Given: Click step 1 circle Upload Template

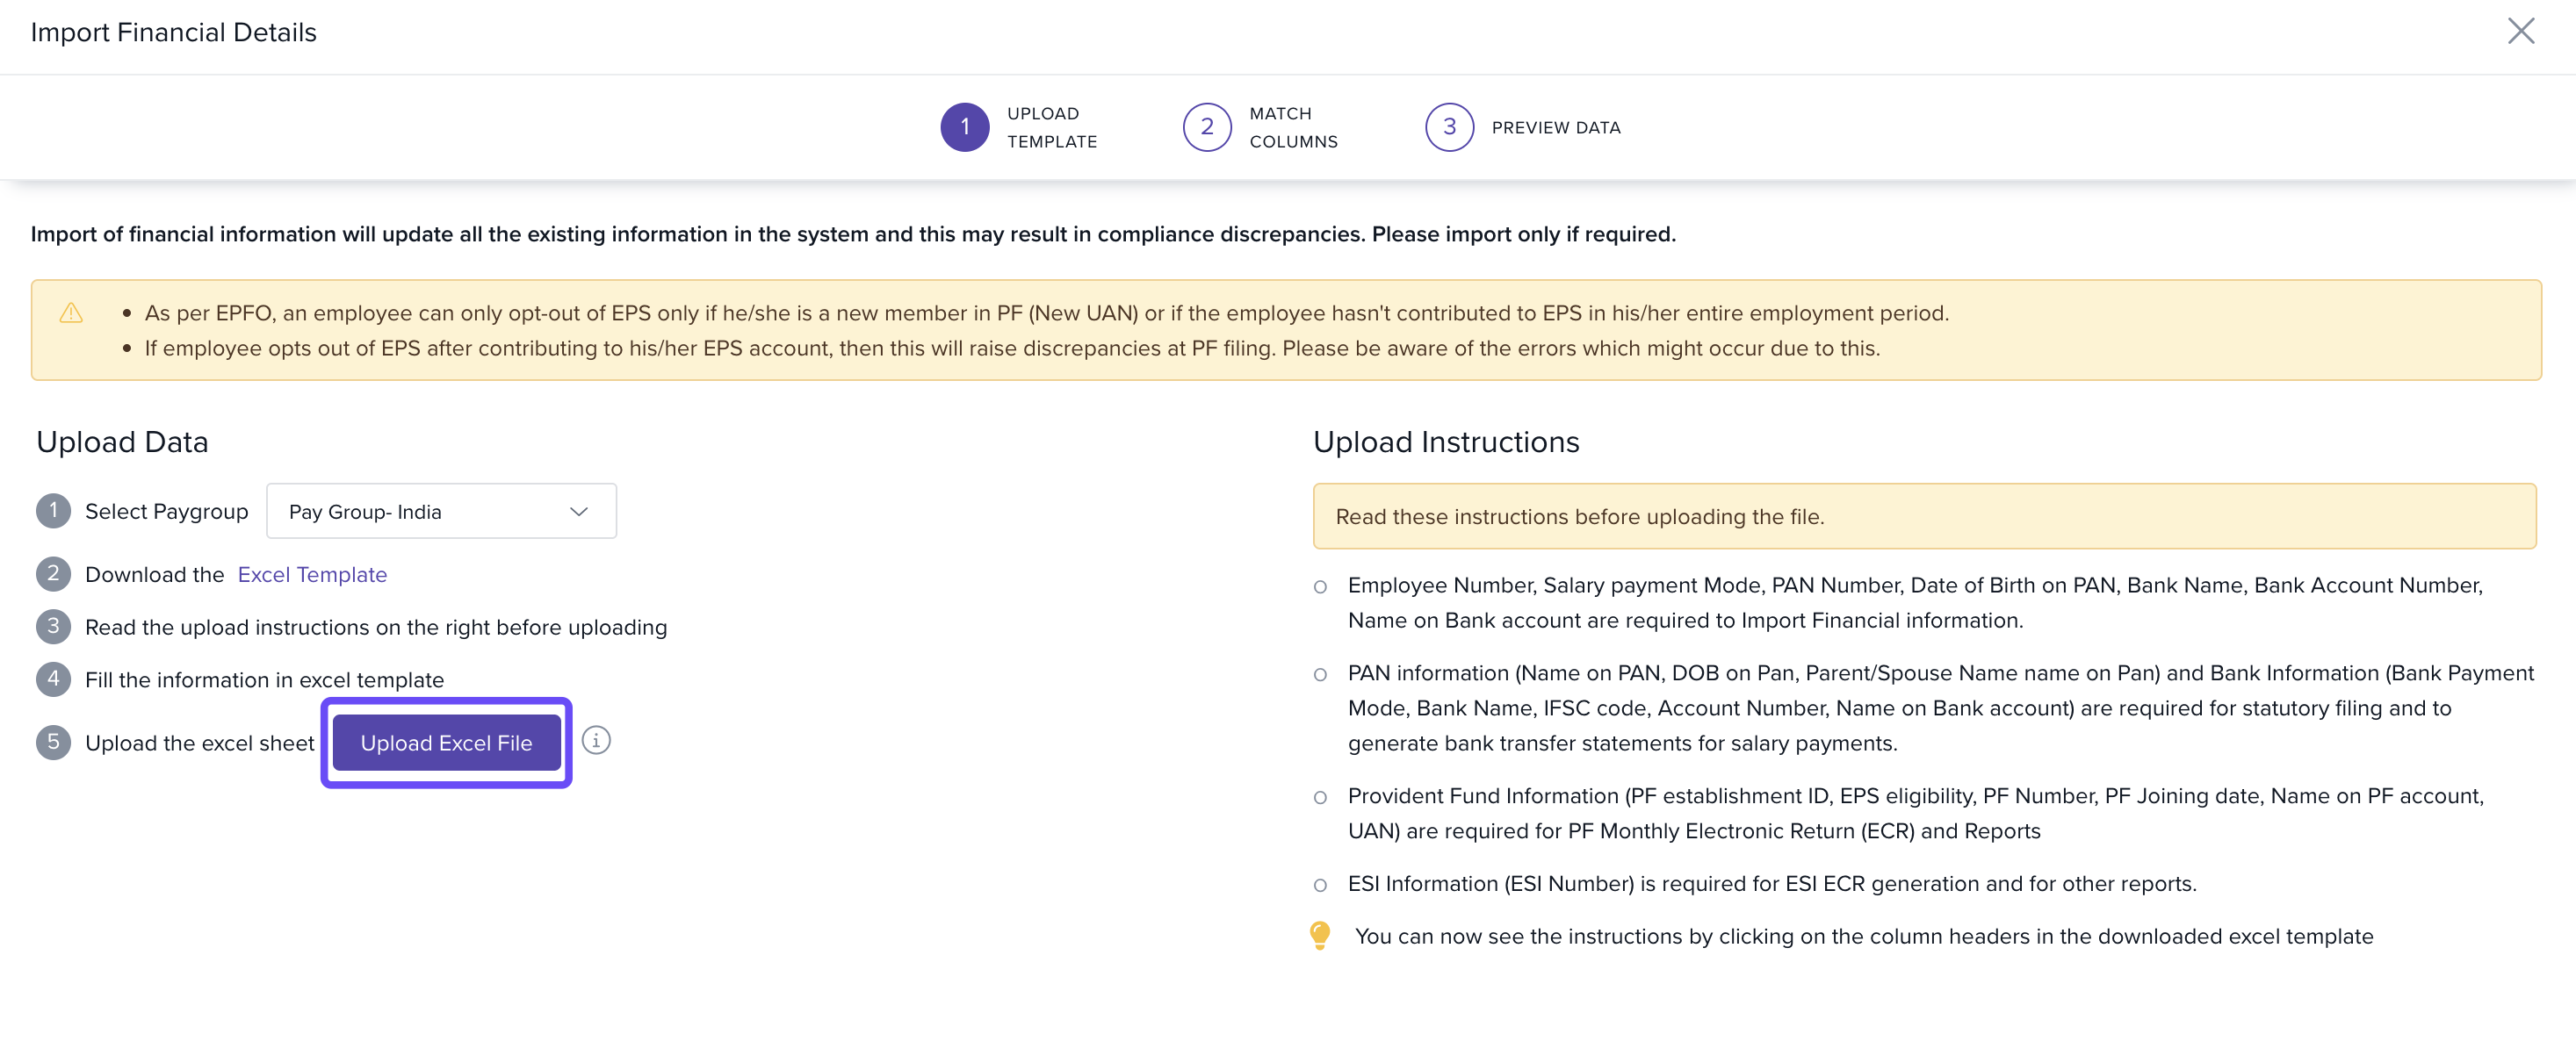Looking at the screenshot, I should coord(964,127).
